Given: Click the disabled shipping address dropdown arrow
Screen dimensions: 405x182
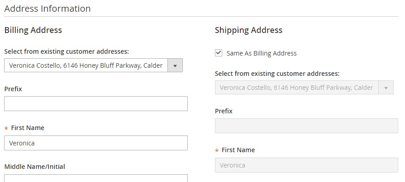Looking at the screenshot, I should 386,88.
